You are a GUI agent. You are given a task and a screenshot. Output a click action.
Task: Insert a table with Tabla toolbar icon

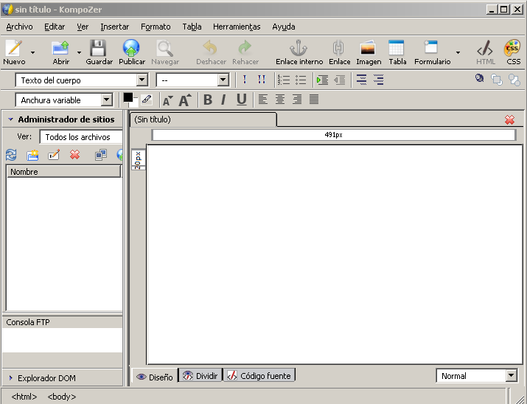(x=397, y=52)
